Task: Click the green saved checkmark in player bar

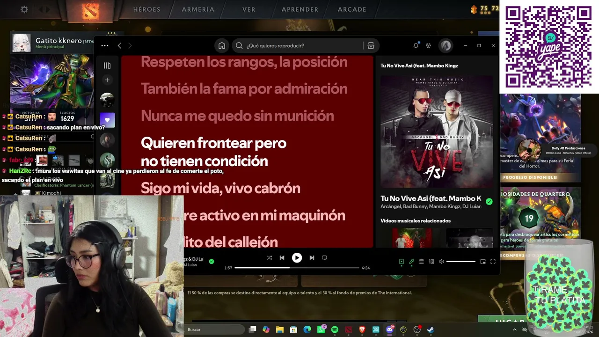Action: 212,261
